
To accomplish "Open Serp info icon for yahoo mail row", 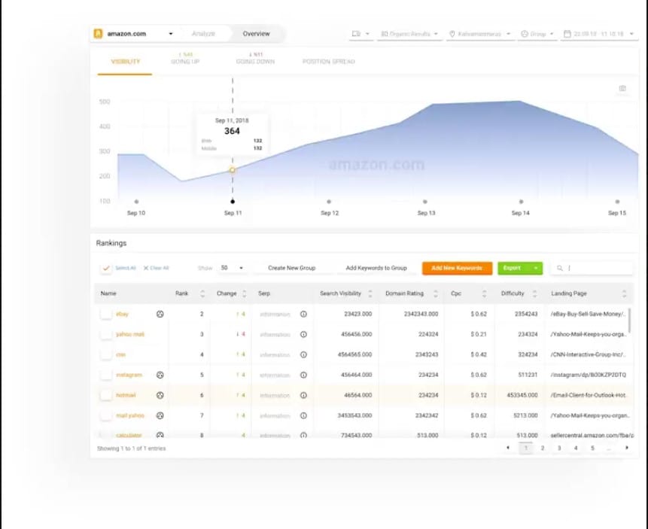I will pos(303,334).
